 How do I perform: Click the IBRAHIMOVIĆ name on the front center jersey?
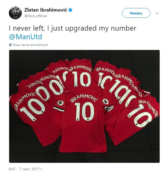(84, 98)
